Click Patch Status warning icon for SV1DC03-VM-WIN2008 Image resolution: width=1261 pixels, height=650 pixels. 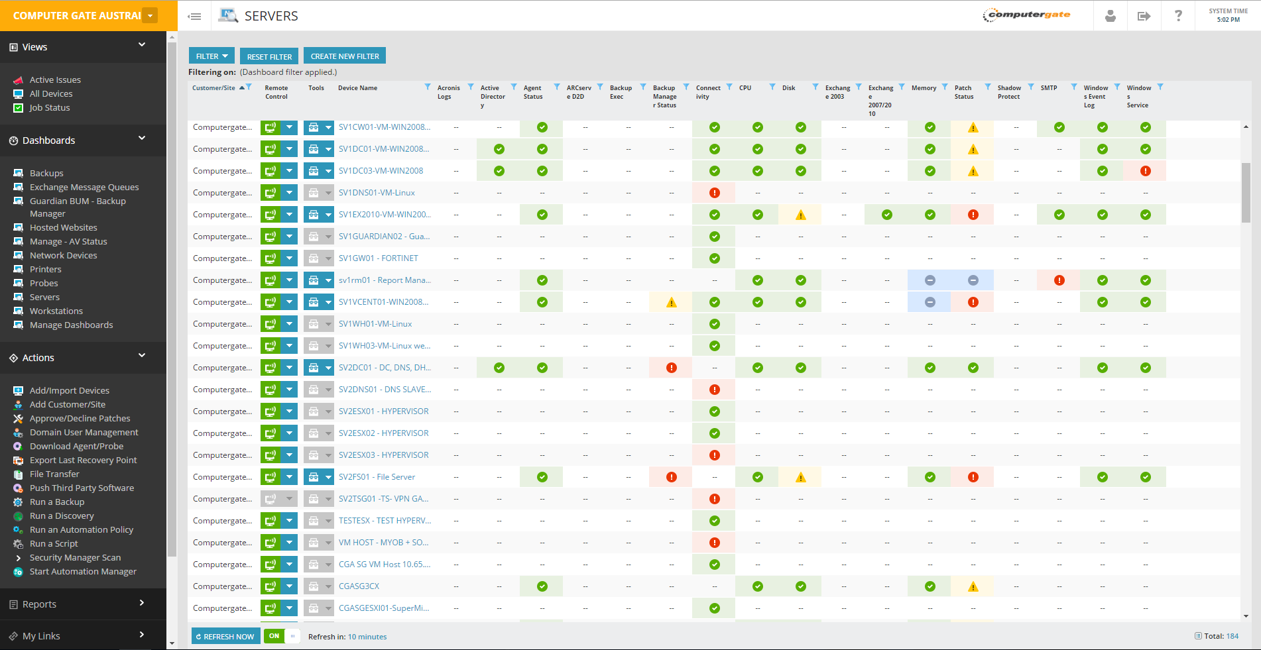973,172
